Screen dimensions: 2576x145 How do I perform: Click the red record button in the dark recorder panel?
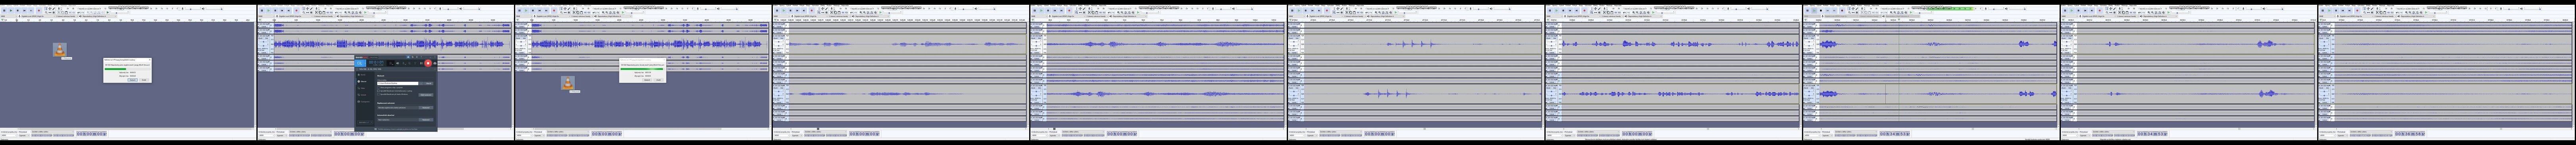point(428,63)
